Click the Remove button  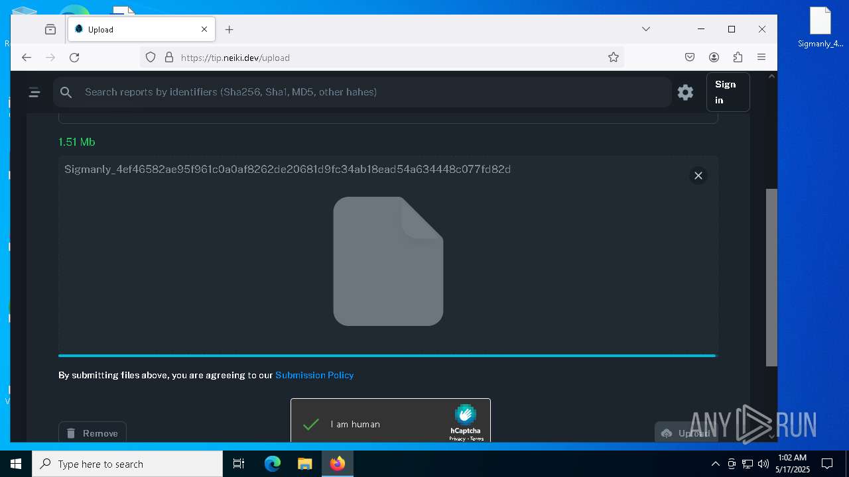click(92, 433)
